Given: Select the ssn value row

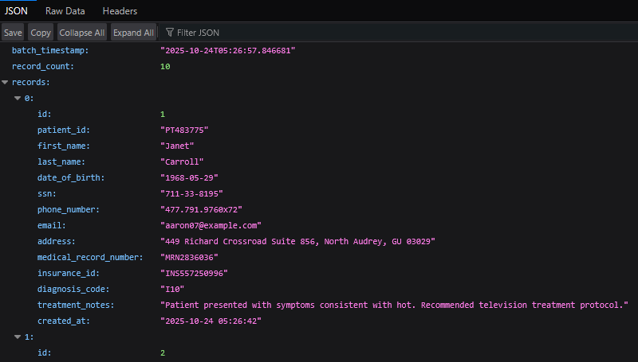Looking at the screenshot, I should click(191, 193).
